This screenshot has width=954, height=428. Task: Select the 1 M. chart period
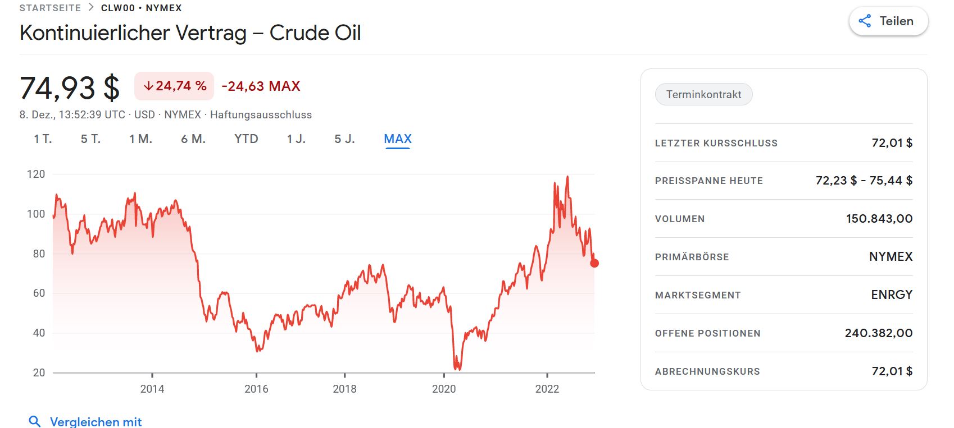(142, 139)
